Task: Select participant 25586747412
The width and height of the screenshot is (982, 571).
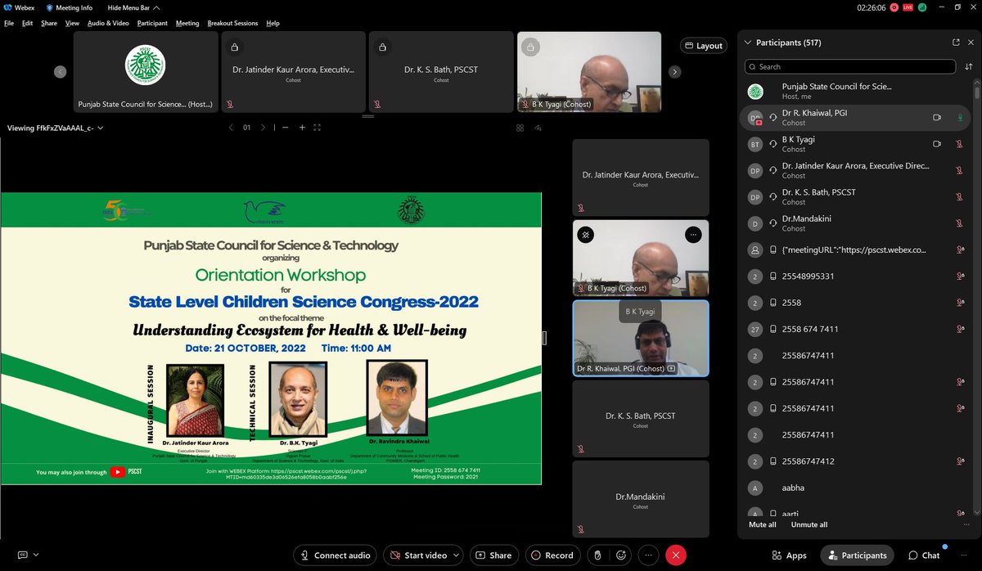Action: pos(857,461)
